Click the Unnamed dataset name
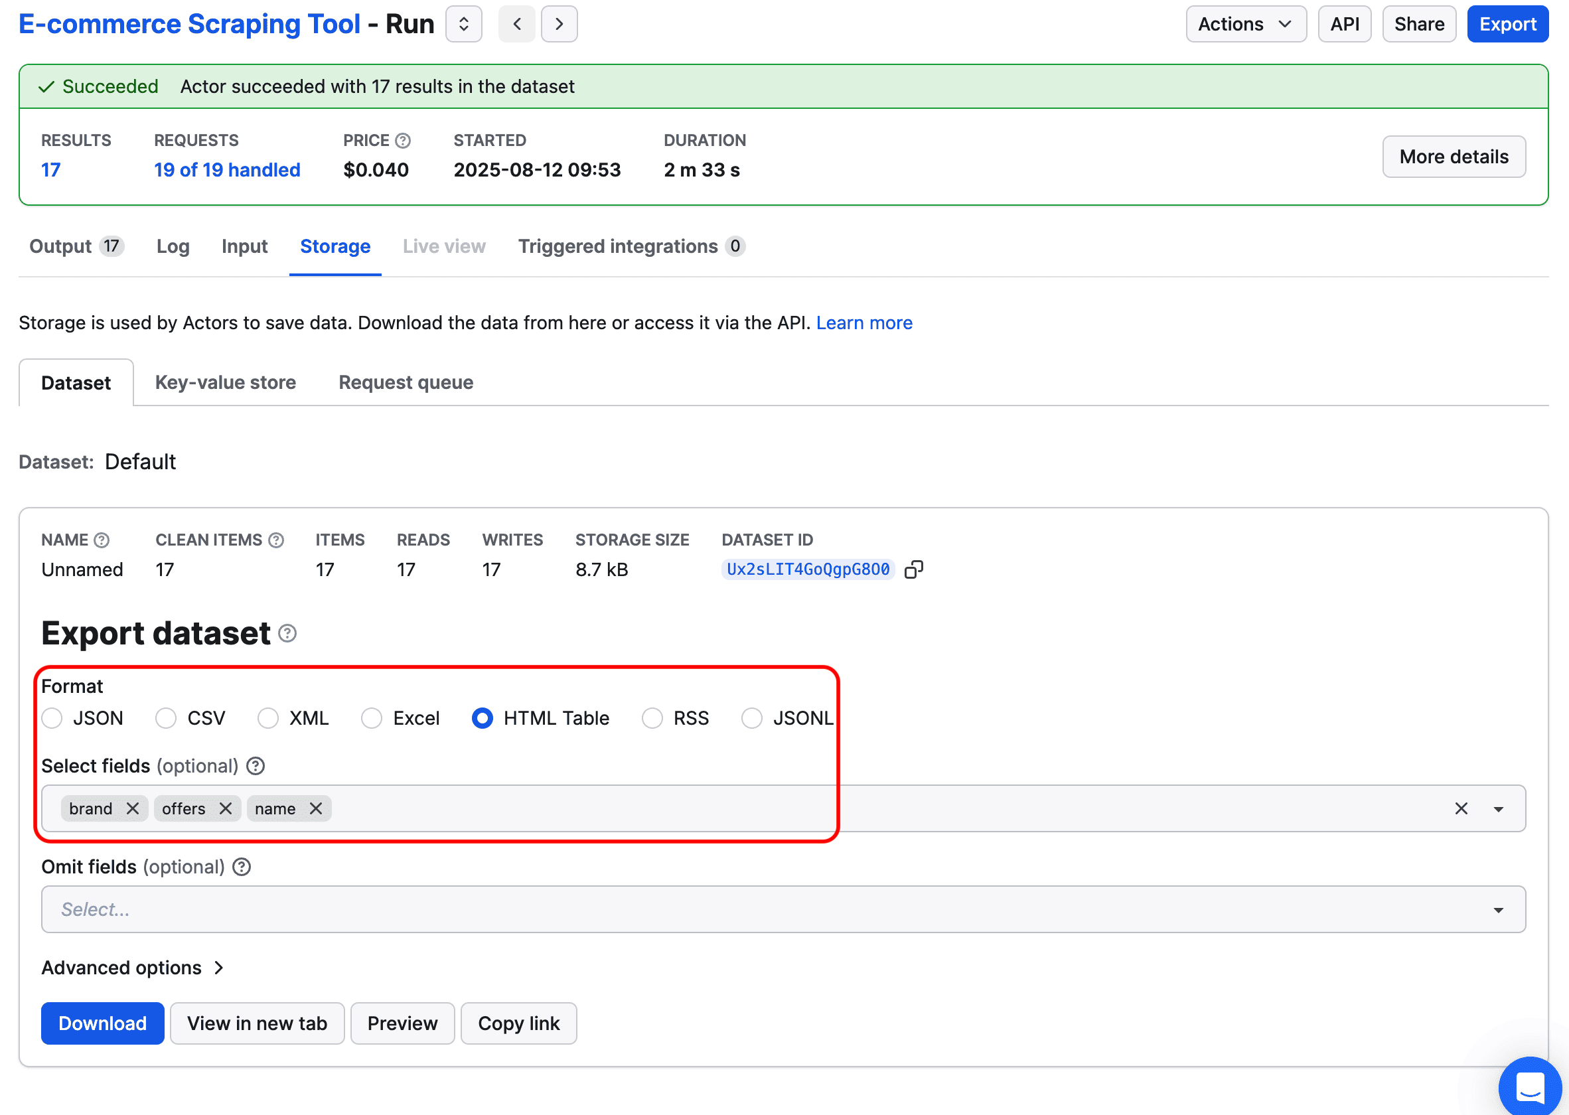Image resolution: width=1569 pixels, height=1115 pixels. tap(82, 570)
